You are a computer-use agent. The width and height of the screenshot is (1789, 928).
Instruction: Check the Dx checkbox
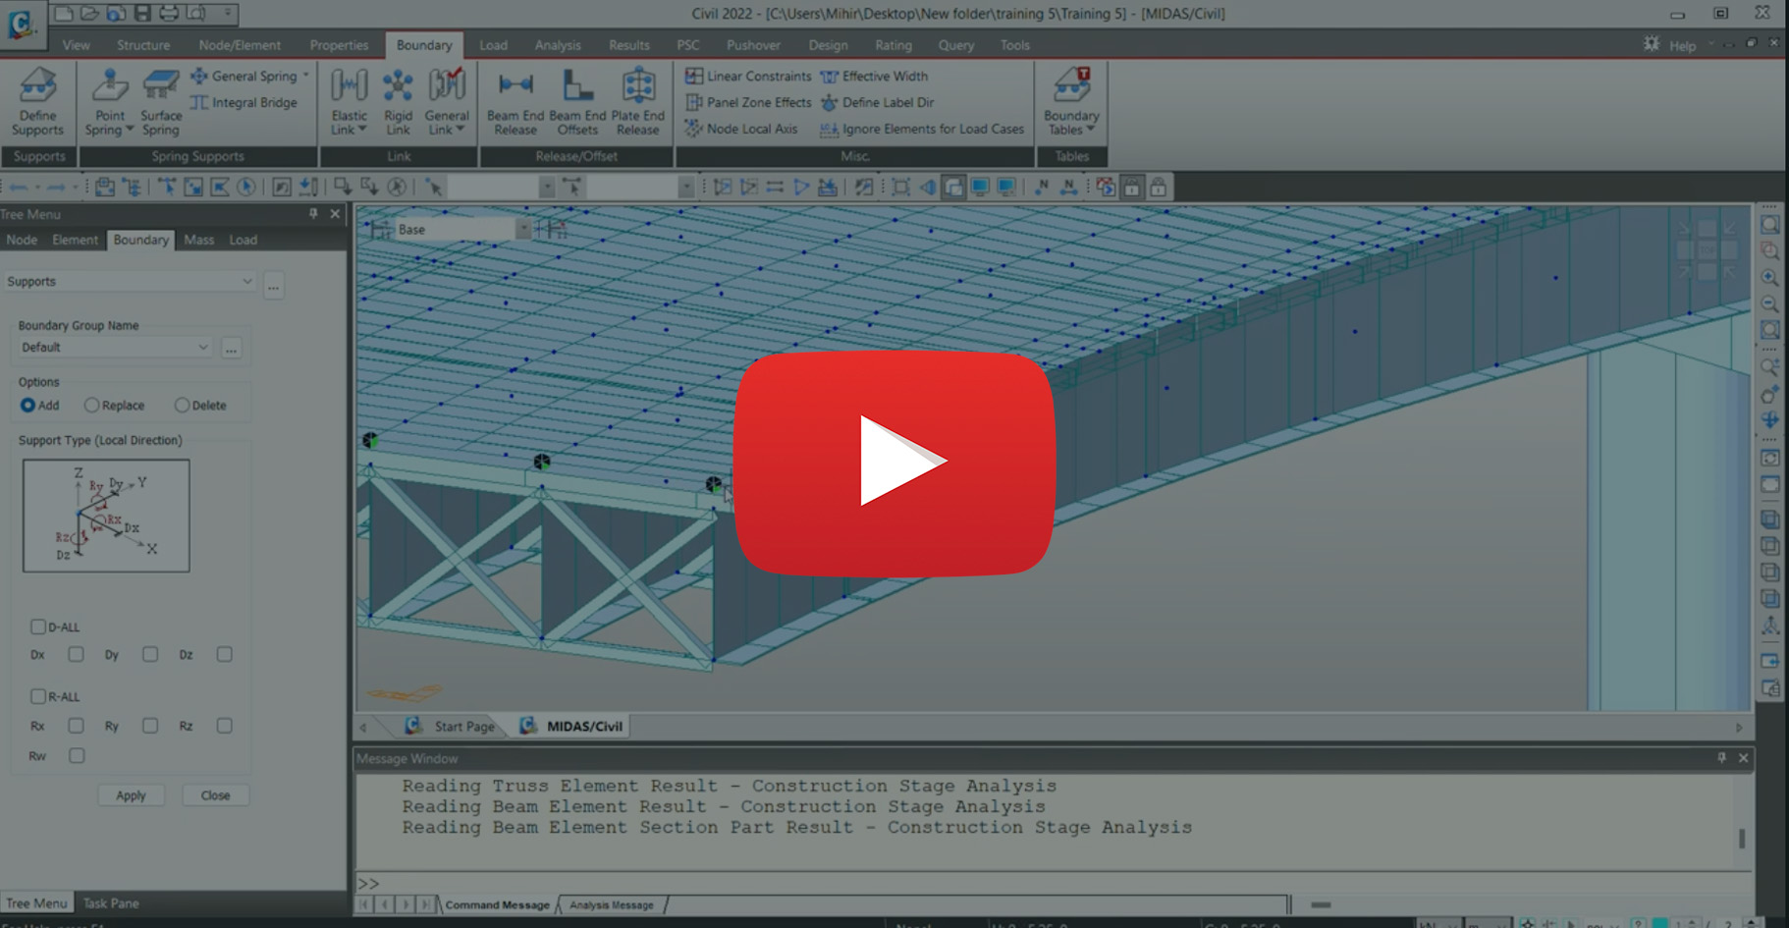click(76, 654)
